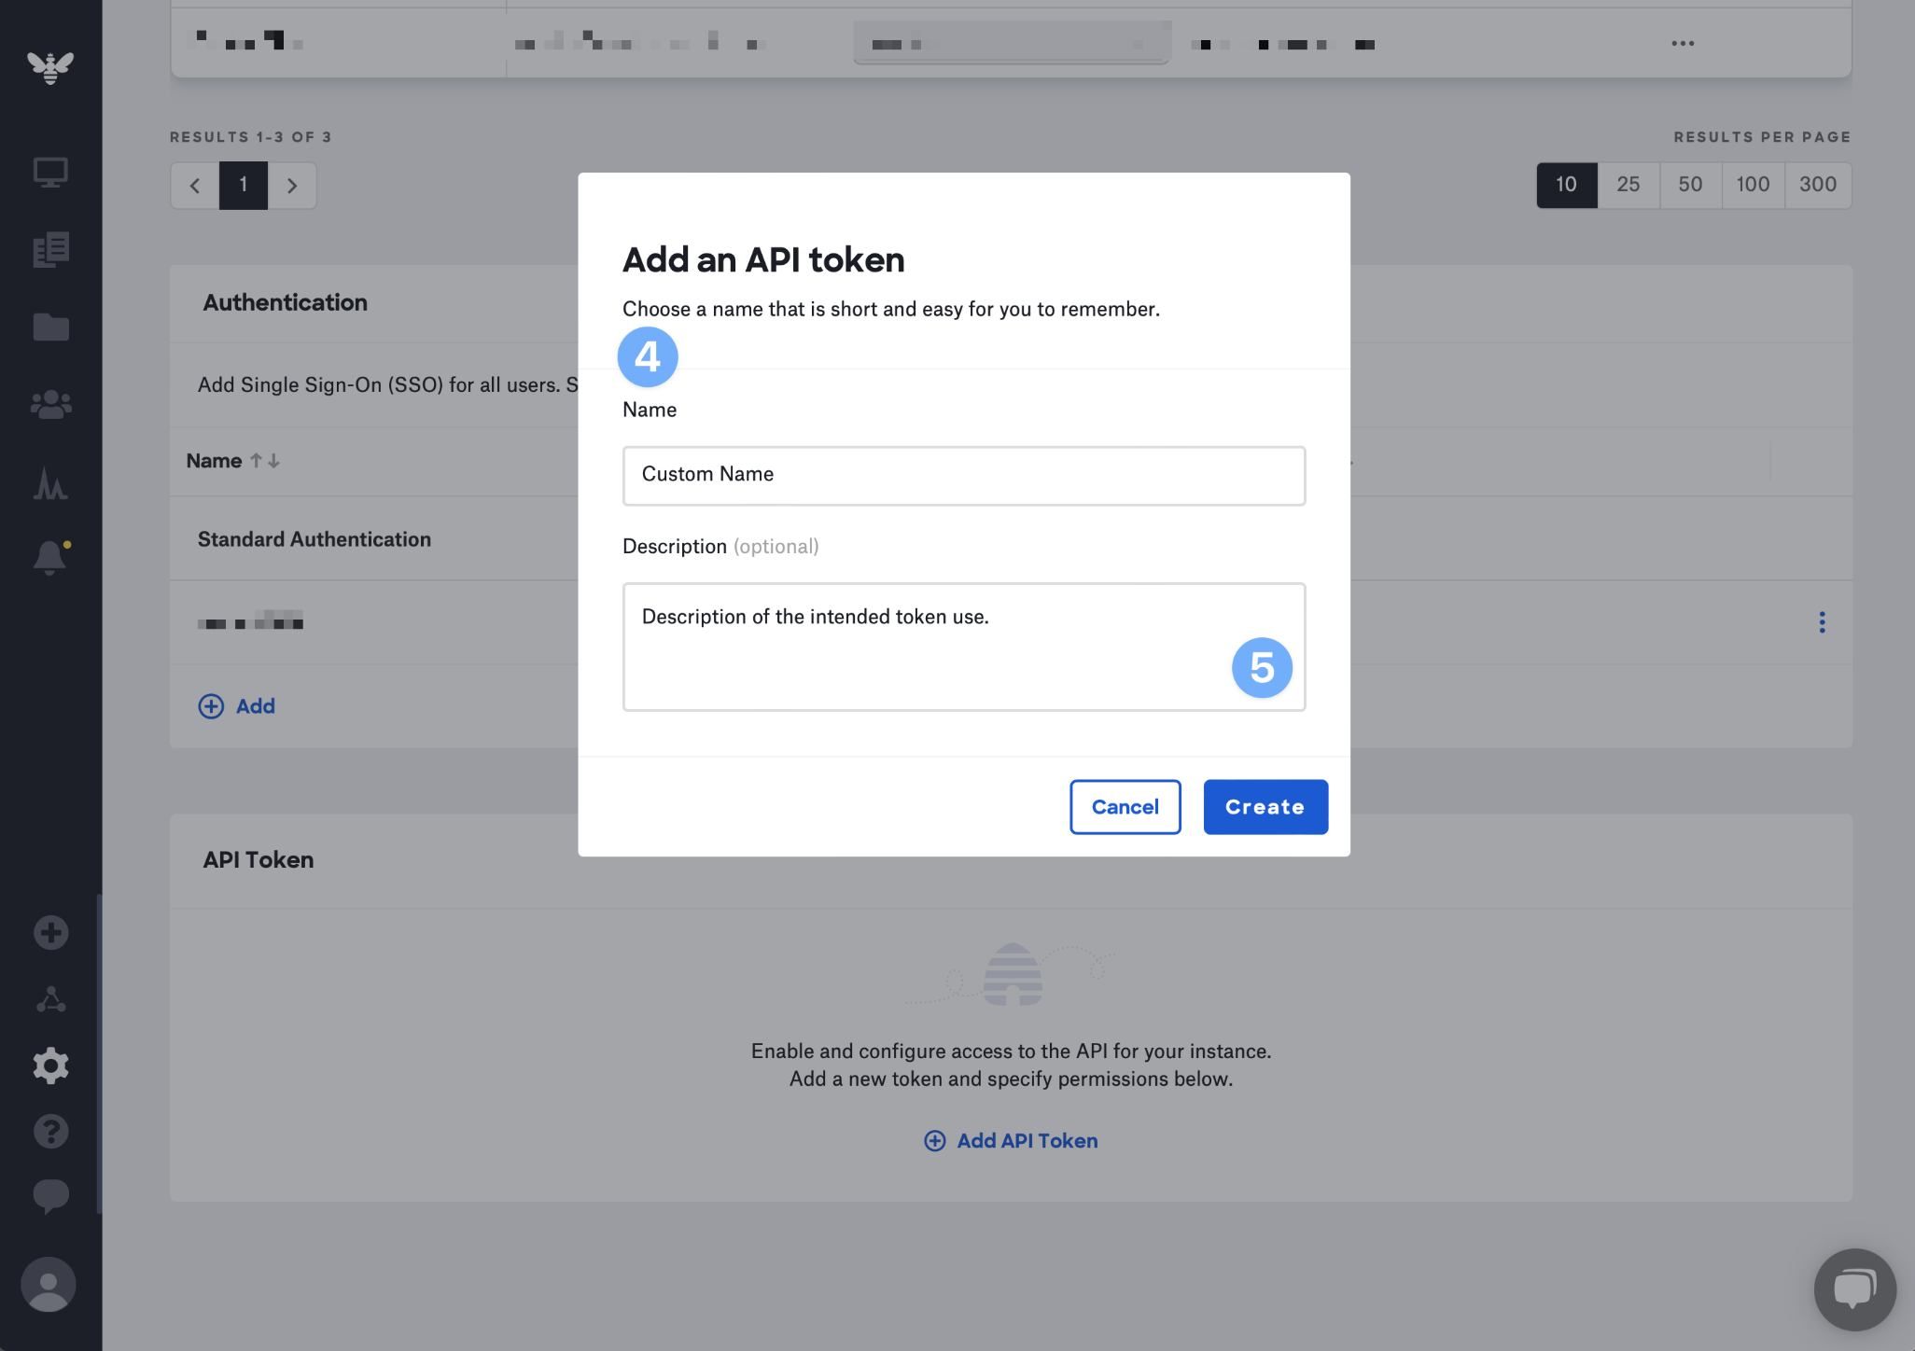Click the bee logo in sidebar
This screenshot has height=1351, width=1915.
[x=50, y=67]
